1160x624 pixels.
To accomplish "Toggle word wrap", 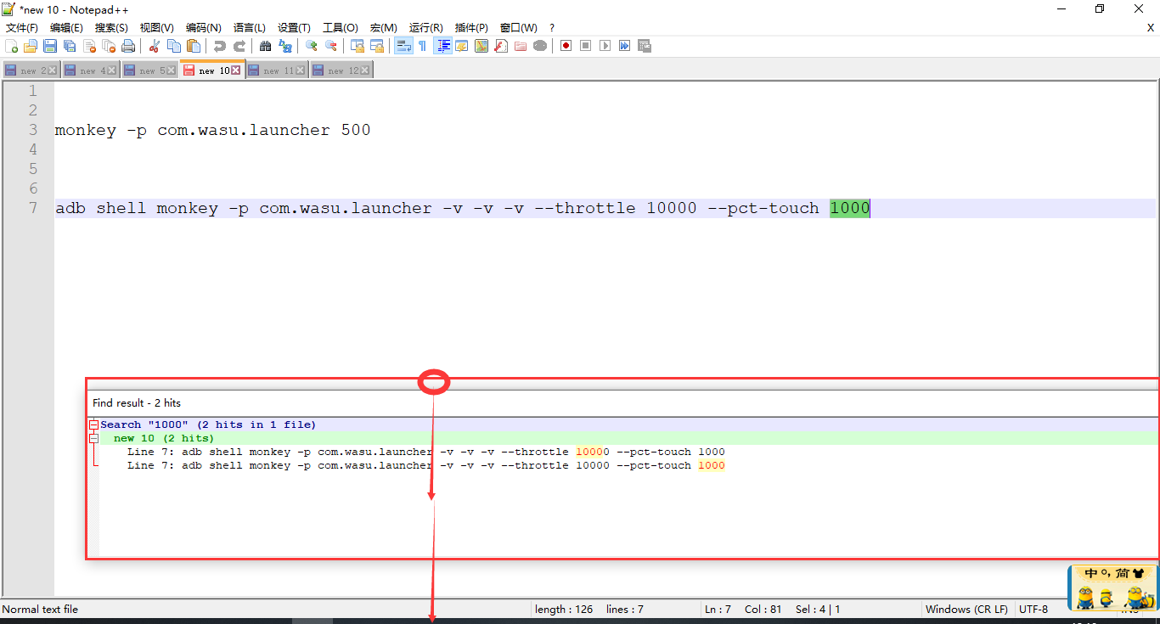I will pyautogui.click(x=403, y=45).
